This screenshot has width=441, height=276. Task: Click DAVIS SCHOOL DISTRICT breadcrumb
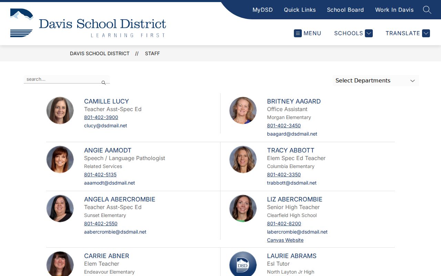[x=100, y=53]
